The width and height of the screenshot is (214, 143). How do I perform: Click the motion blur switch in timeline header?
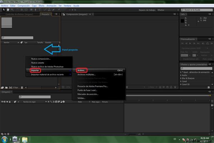tap(58, 102)
